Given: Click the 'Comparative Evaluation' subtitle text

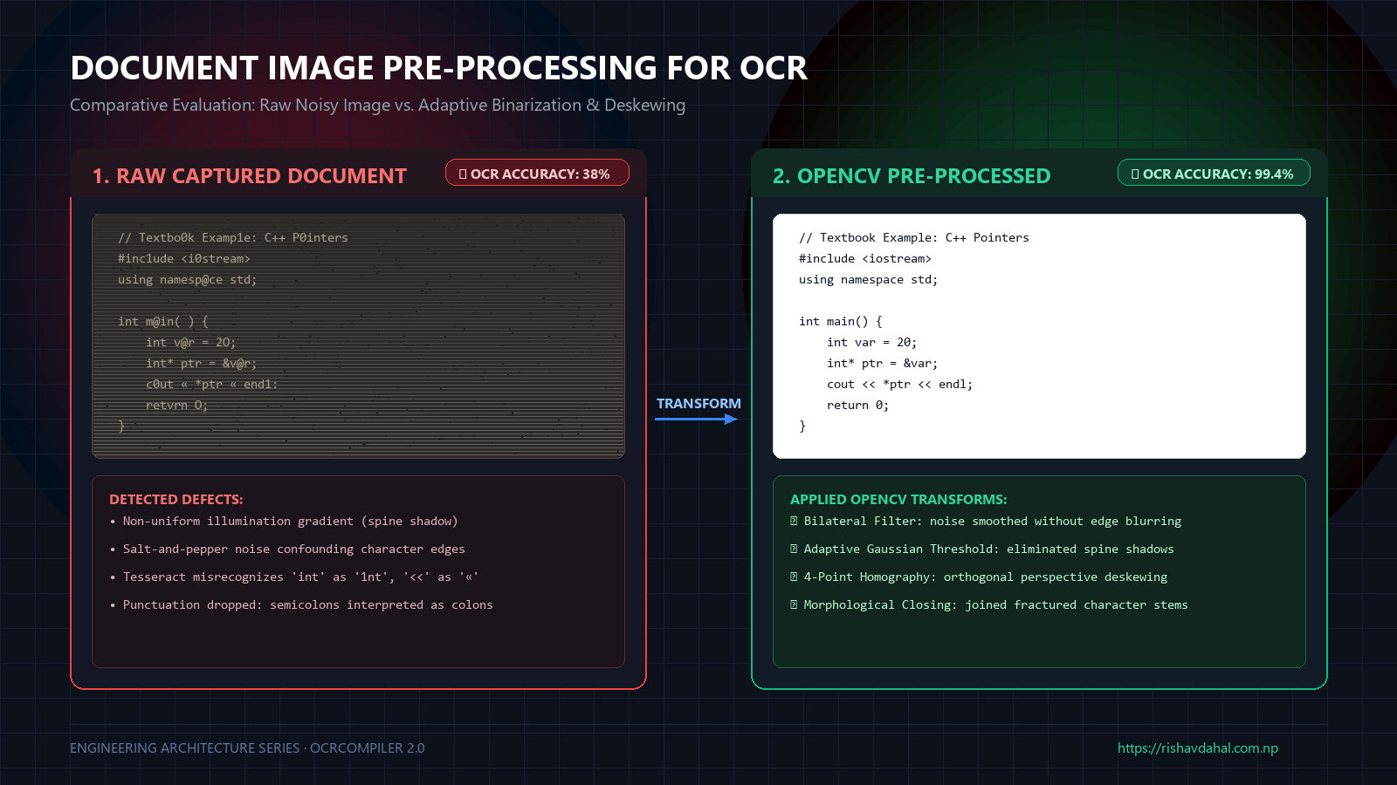Looking at the screenshot, I should click(377, 105).
